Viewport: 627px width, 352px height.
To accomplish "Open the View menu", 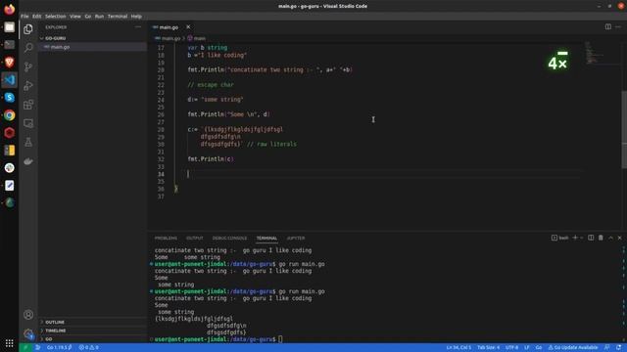I will (x=75, y=17).
